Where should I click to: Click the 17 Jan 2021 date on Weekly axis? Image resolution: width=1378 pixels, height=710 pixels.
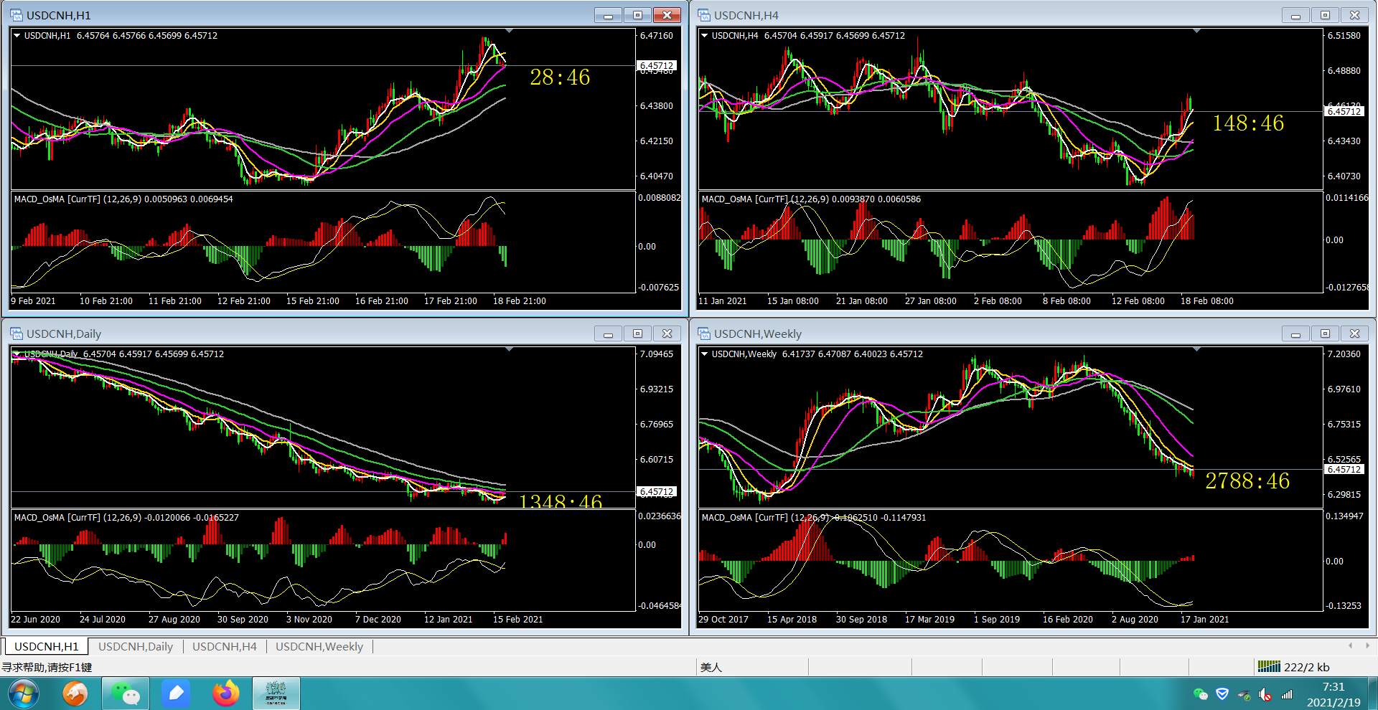[1204, 619]
